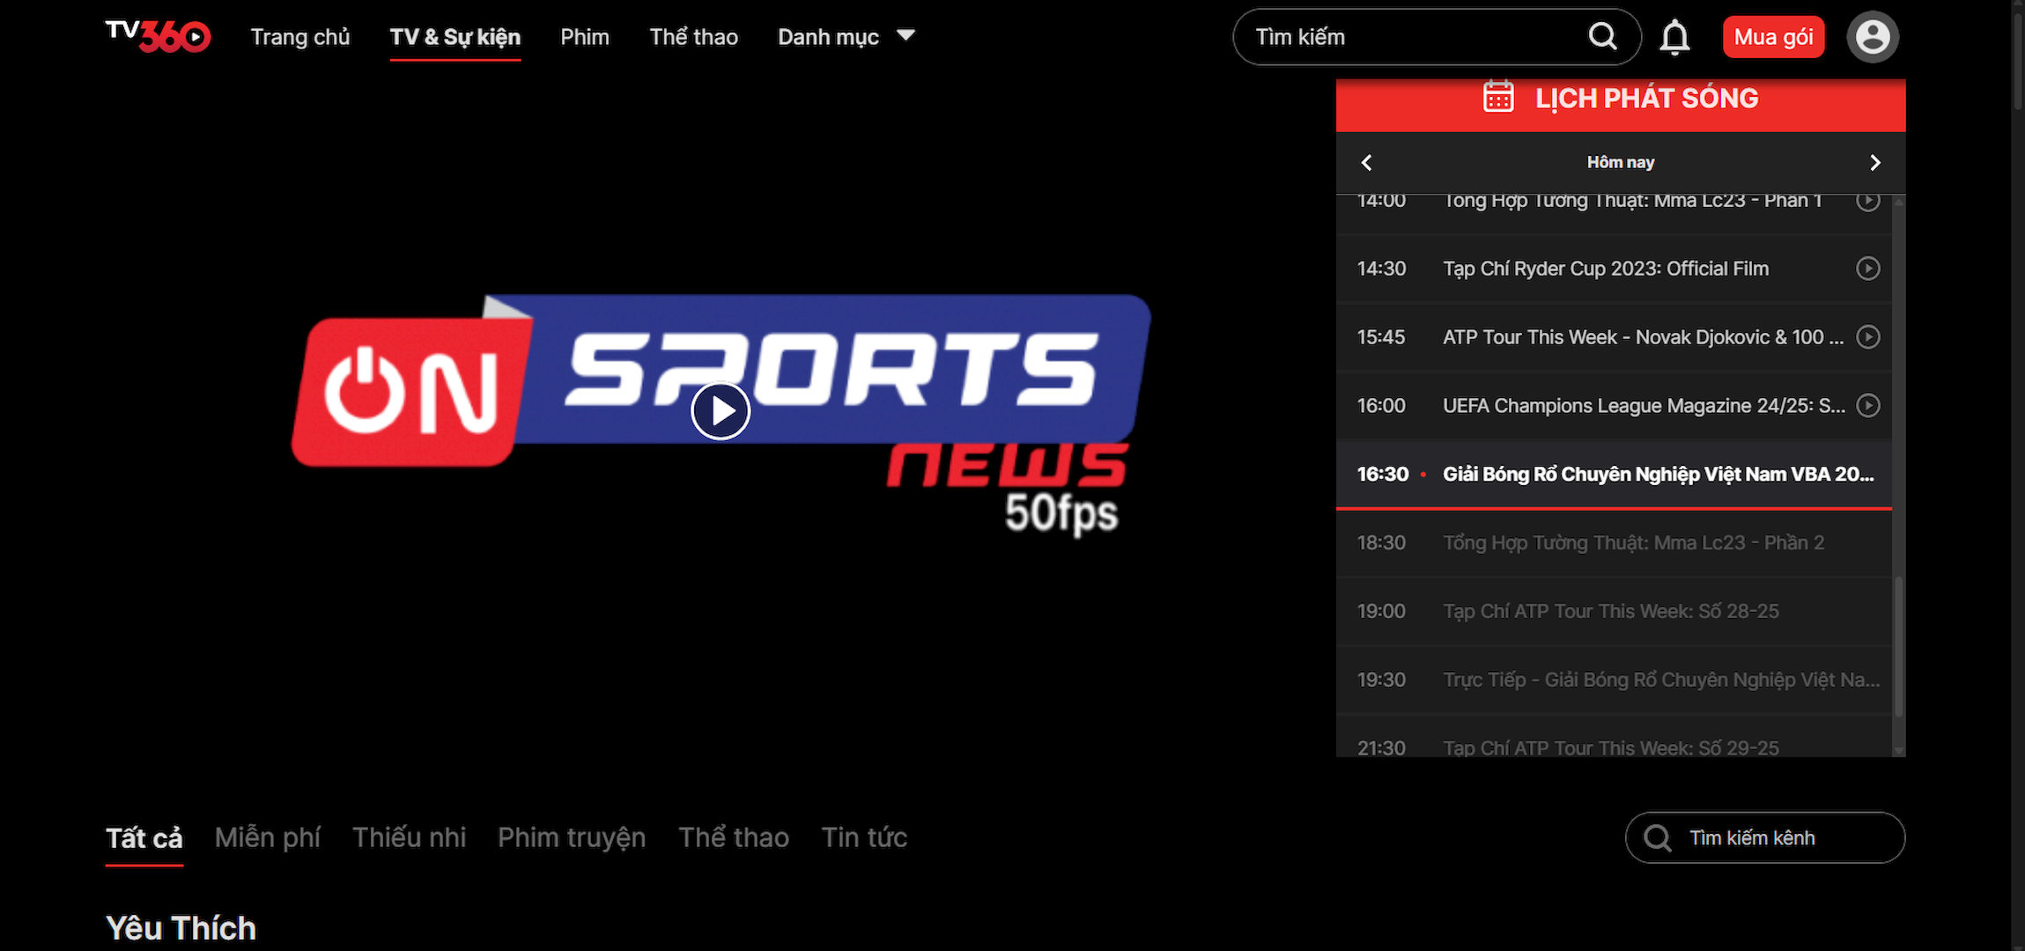Image resolution: width=2025 pixels, height=951 pixels.
Task: Switch to the Miễn phí tab
Action: [268, 837]
